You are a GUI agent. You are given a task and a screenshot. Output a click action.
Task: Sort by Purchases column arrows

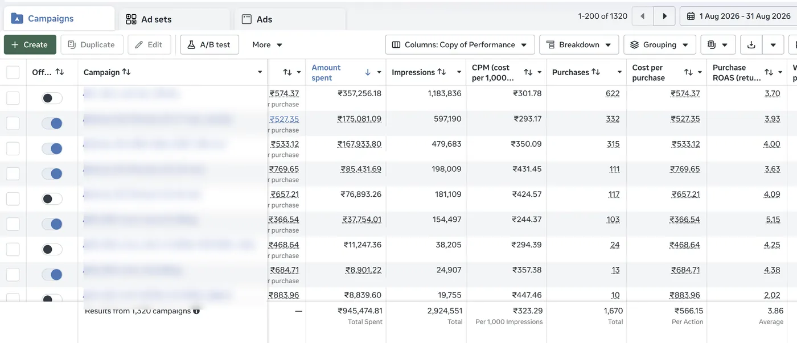(x=596, y=72)
